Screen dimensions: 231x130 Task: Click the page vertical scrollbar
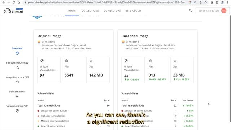(230, 69)
